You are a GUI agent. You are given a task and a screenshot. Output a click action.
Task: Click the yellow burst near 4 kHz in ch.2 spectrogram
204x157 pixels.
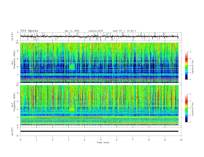pos(72,110)
